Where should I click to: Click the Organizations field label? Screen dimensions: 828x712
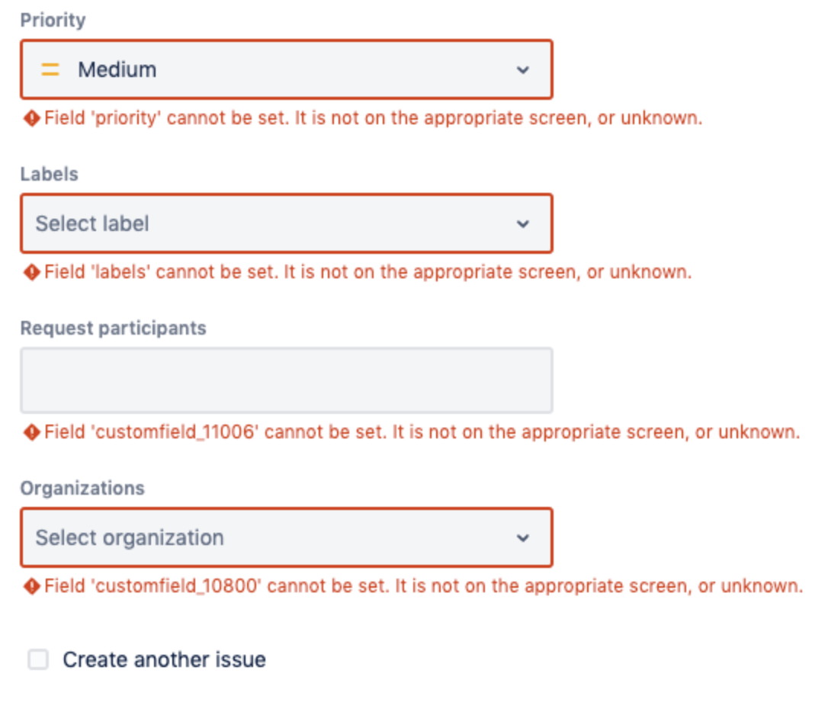click(x=82, y=488)
